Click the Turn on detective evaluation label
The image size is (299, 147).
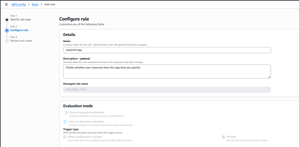[x=86, y=122]
